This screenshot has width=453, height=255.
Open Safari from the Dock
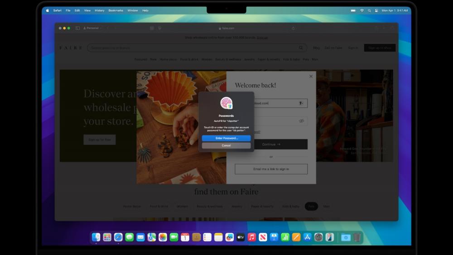click(118, 237)
